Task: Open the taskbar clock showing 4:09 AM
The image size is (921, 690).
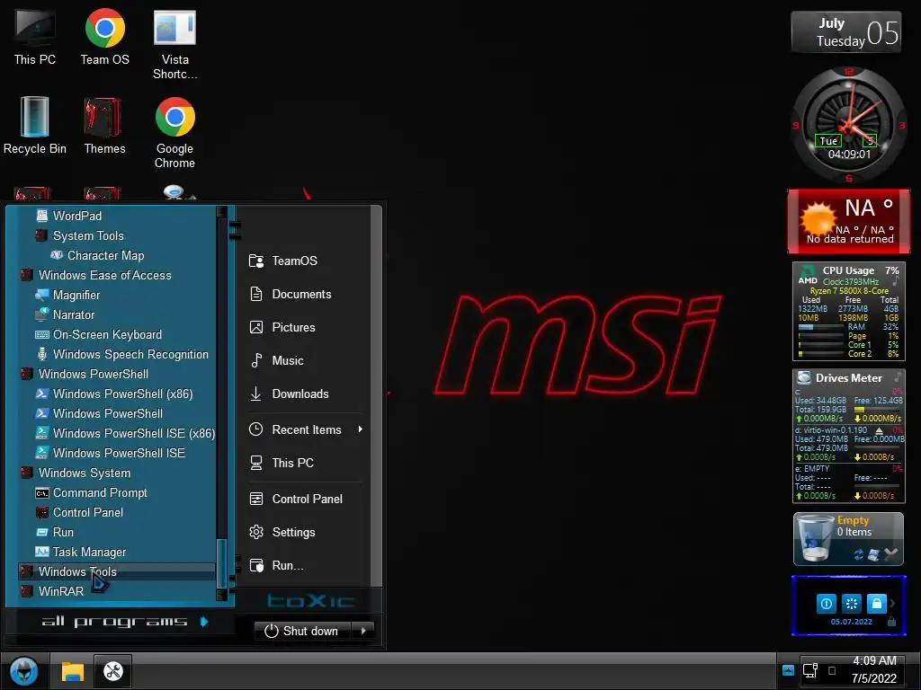Action: [x=874, y=669]
